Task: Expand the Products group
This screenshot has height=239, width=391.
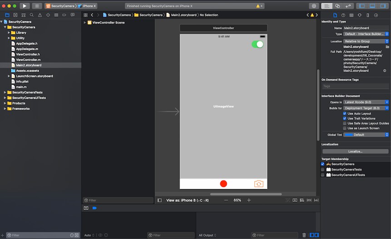Action: 5,103
